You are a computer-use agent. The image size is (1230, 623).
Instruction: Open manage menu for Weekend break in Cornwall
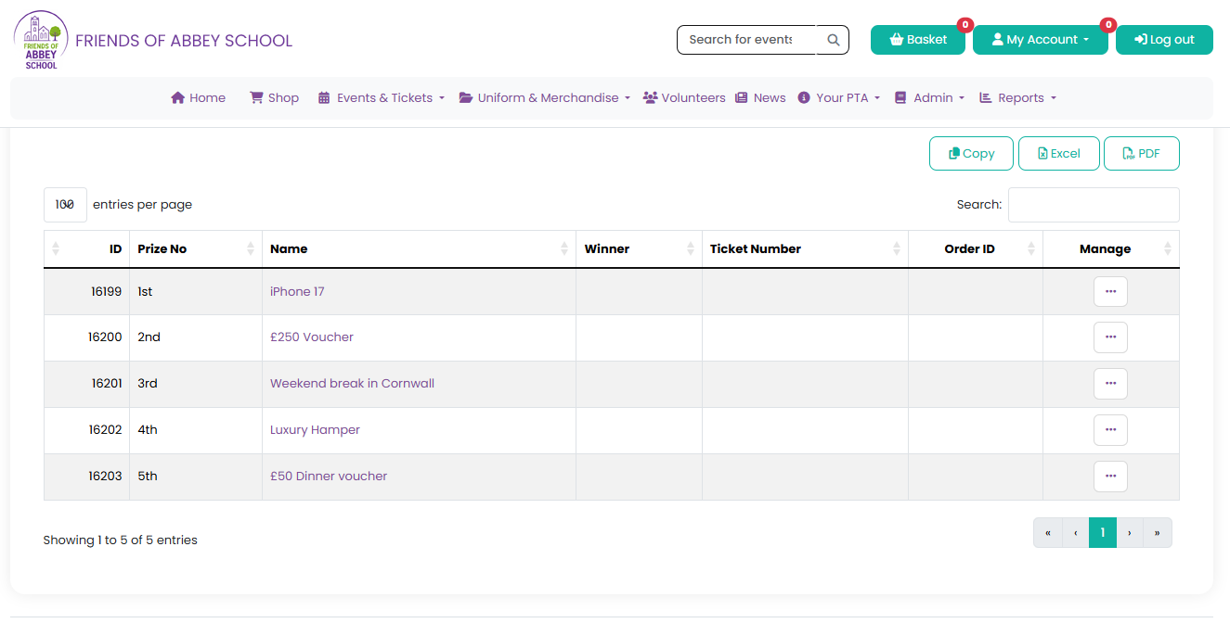tap(1110, 384)
